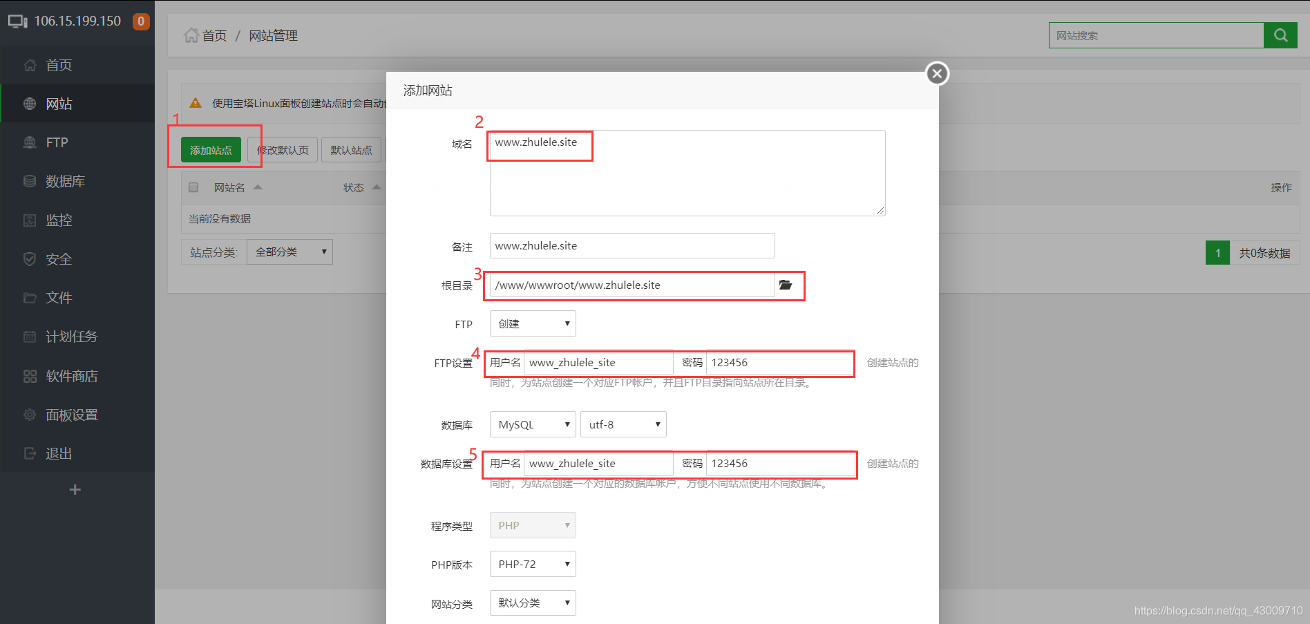Open 监控 in the sidebar

77,220
